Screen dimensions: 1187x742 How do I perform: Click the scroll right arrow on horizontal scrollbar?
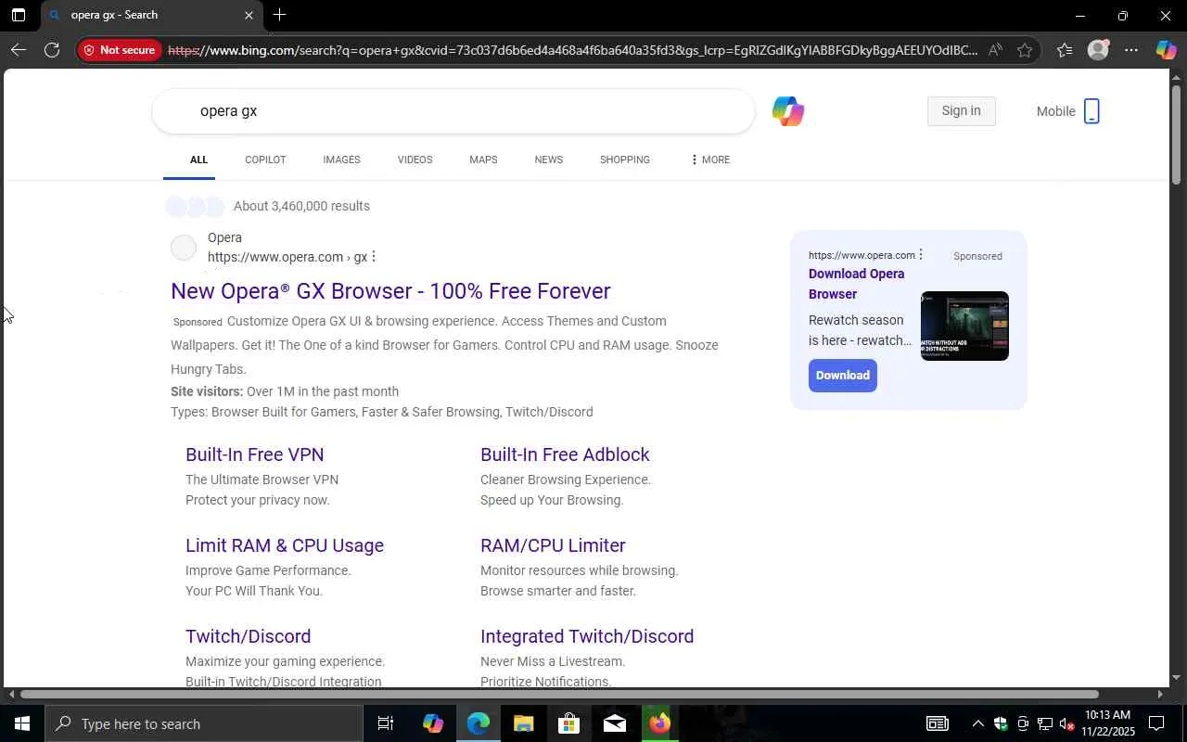coord(1159,694)
